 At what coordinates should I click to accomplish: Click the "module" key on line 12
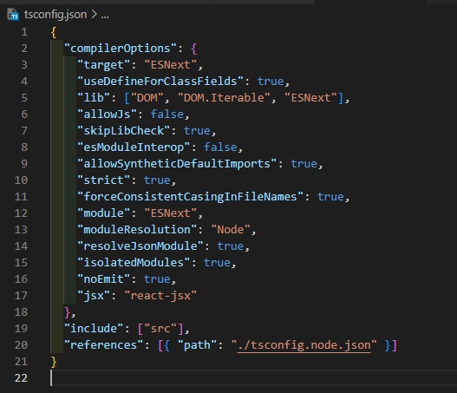click(x=103, y=213)
